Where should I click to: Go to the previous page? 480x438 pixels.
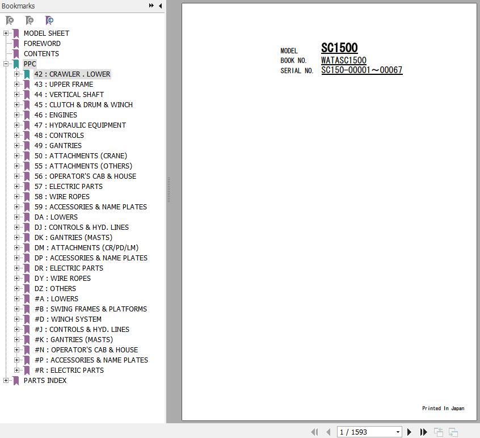point(329,432)
